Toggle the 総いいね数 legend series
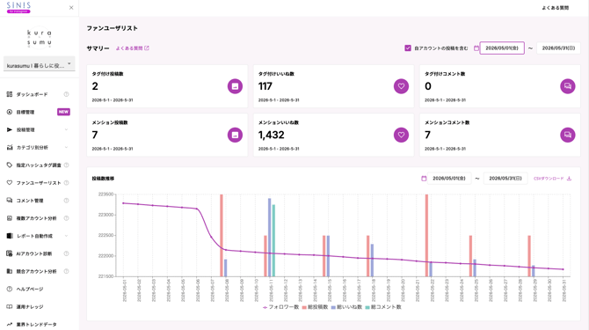This screenshot has height=330, width=589. coord(346,307)
